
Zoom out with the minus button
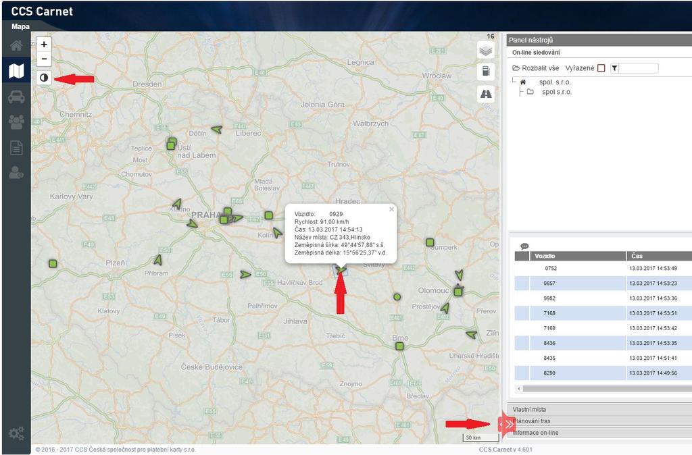coord(44,59)
